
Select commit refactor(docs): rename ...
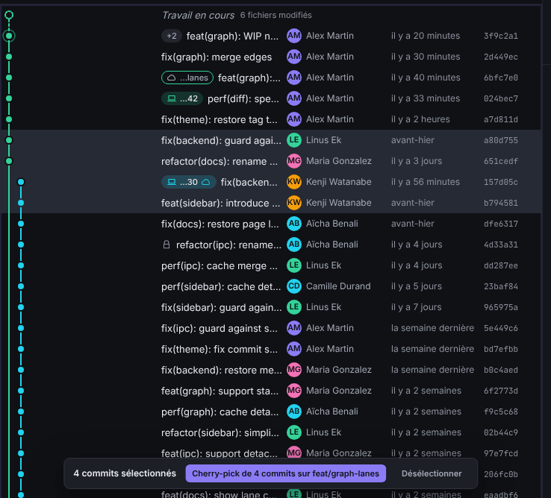[270, 161]
